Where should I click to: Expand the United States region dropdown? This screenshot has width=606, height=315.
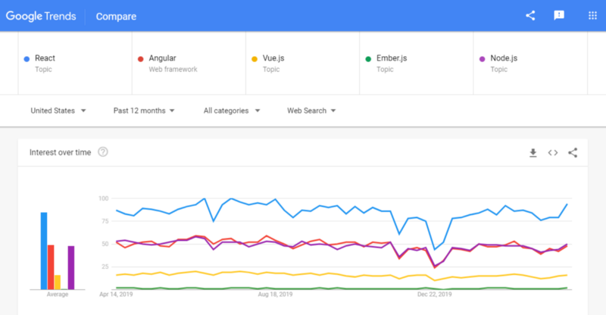58,111
